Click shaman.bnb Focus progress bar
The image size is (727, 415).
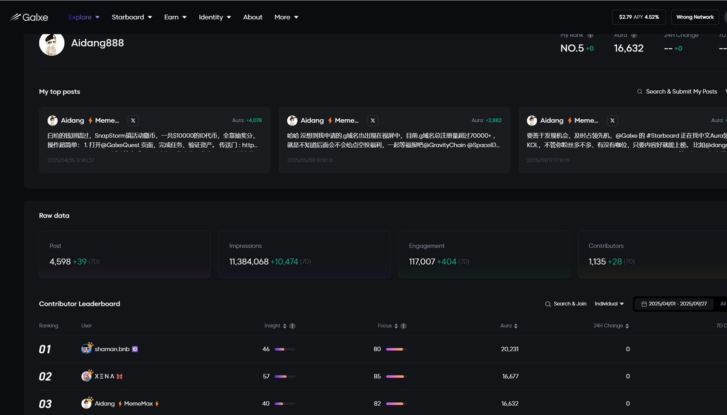click(394, 349)
